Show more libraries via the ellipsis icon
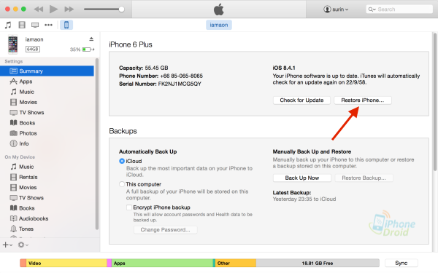The width and height of the screenshot is (438, 273). click(x=48, y=25)
